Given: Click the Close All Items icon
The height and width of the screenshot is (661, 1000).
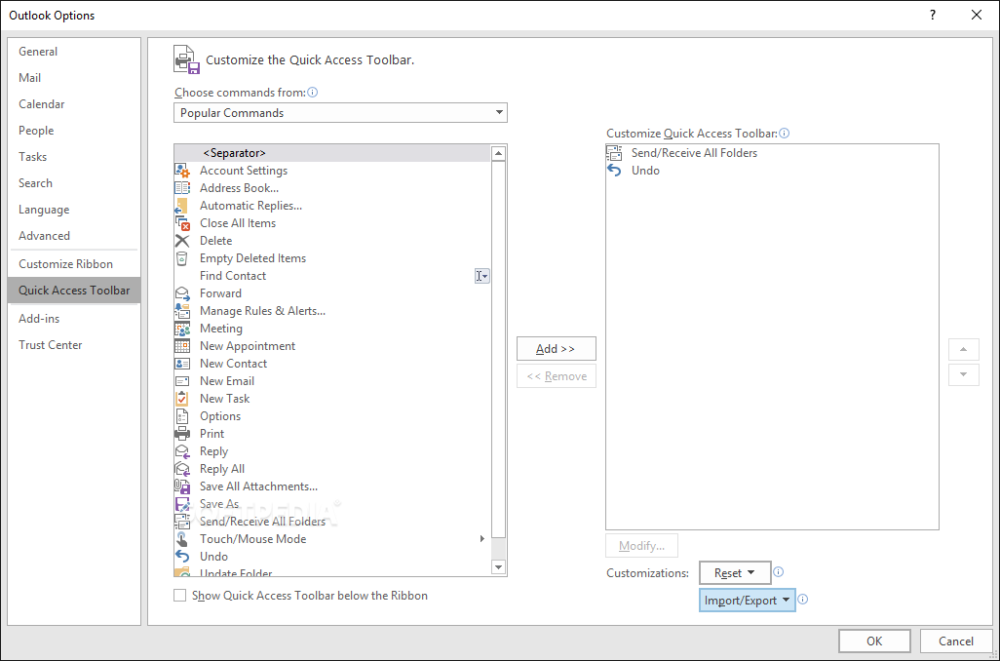Looking at the screenshot, I should click(182, 223).
